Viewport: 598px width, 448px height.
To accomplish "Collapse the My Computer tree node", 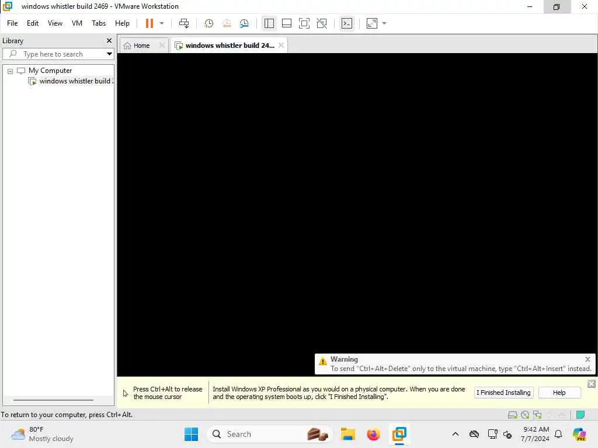I will [11, 71].
